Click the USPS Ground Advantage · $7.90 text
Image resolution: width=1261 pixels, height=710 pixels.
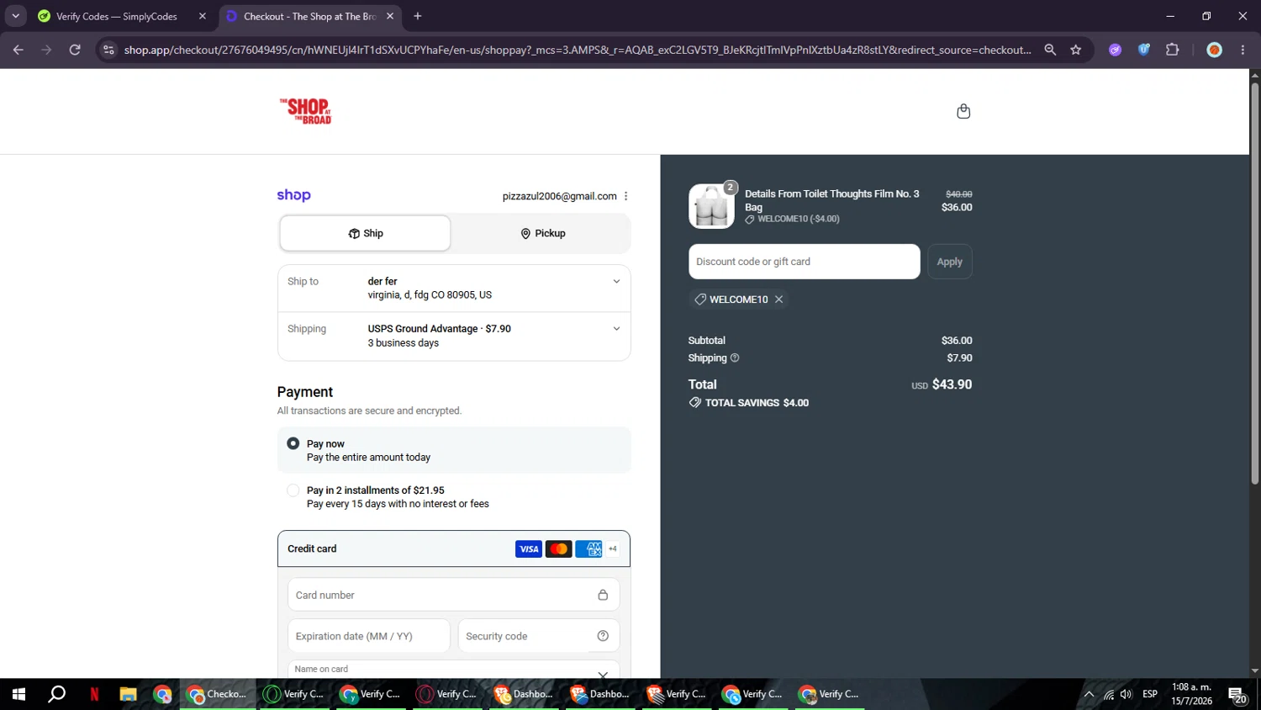pyautogui.click(x=440, y=329)
